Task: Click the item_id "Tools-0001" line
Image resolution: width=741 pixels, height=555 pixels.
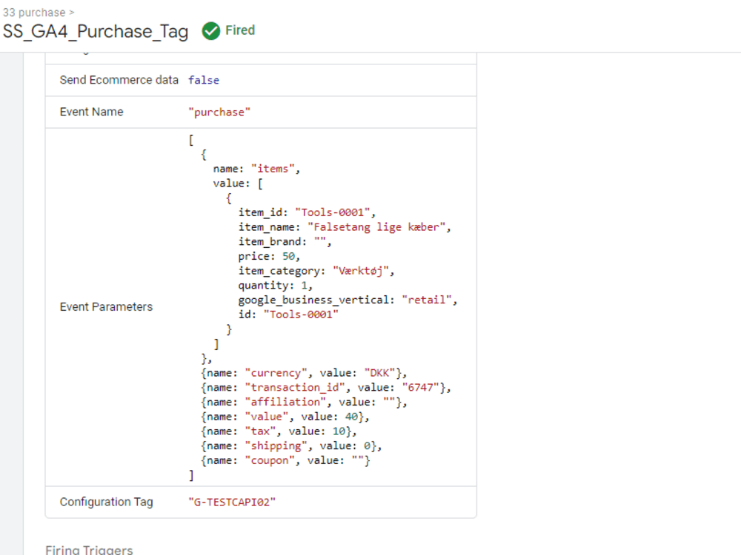Action: click(307, 212)
